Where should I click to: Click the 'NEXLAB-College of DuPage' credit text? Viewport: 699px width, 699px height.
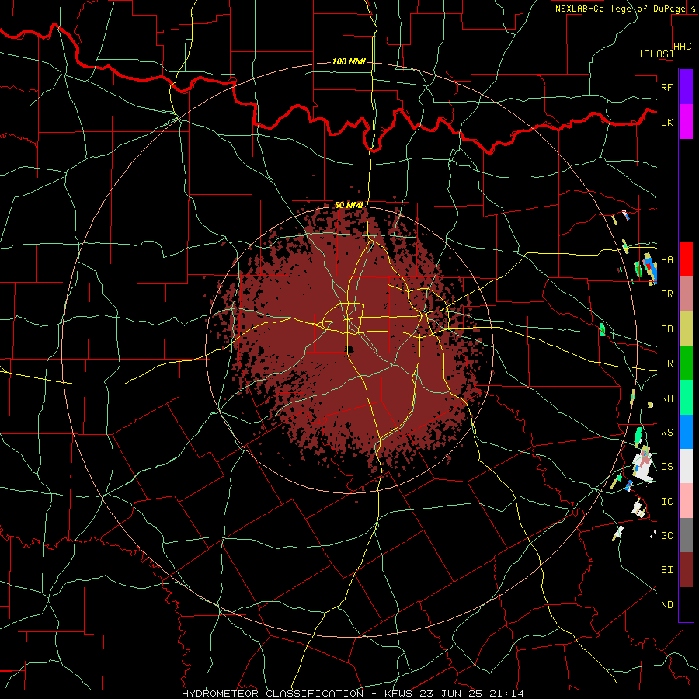pyautogui.click(x=620, y=9)
